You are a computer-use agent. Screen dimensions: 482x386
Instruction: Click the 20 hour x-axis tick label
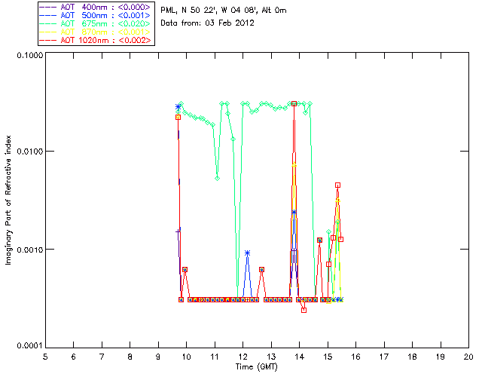pos(468,357)
